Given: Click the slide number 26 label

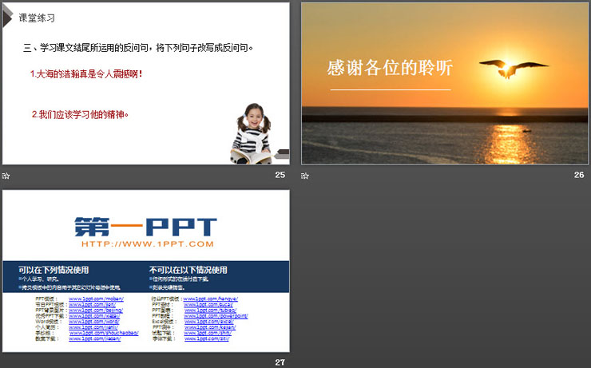Looking at the screenshot, I should [579, 175].
